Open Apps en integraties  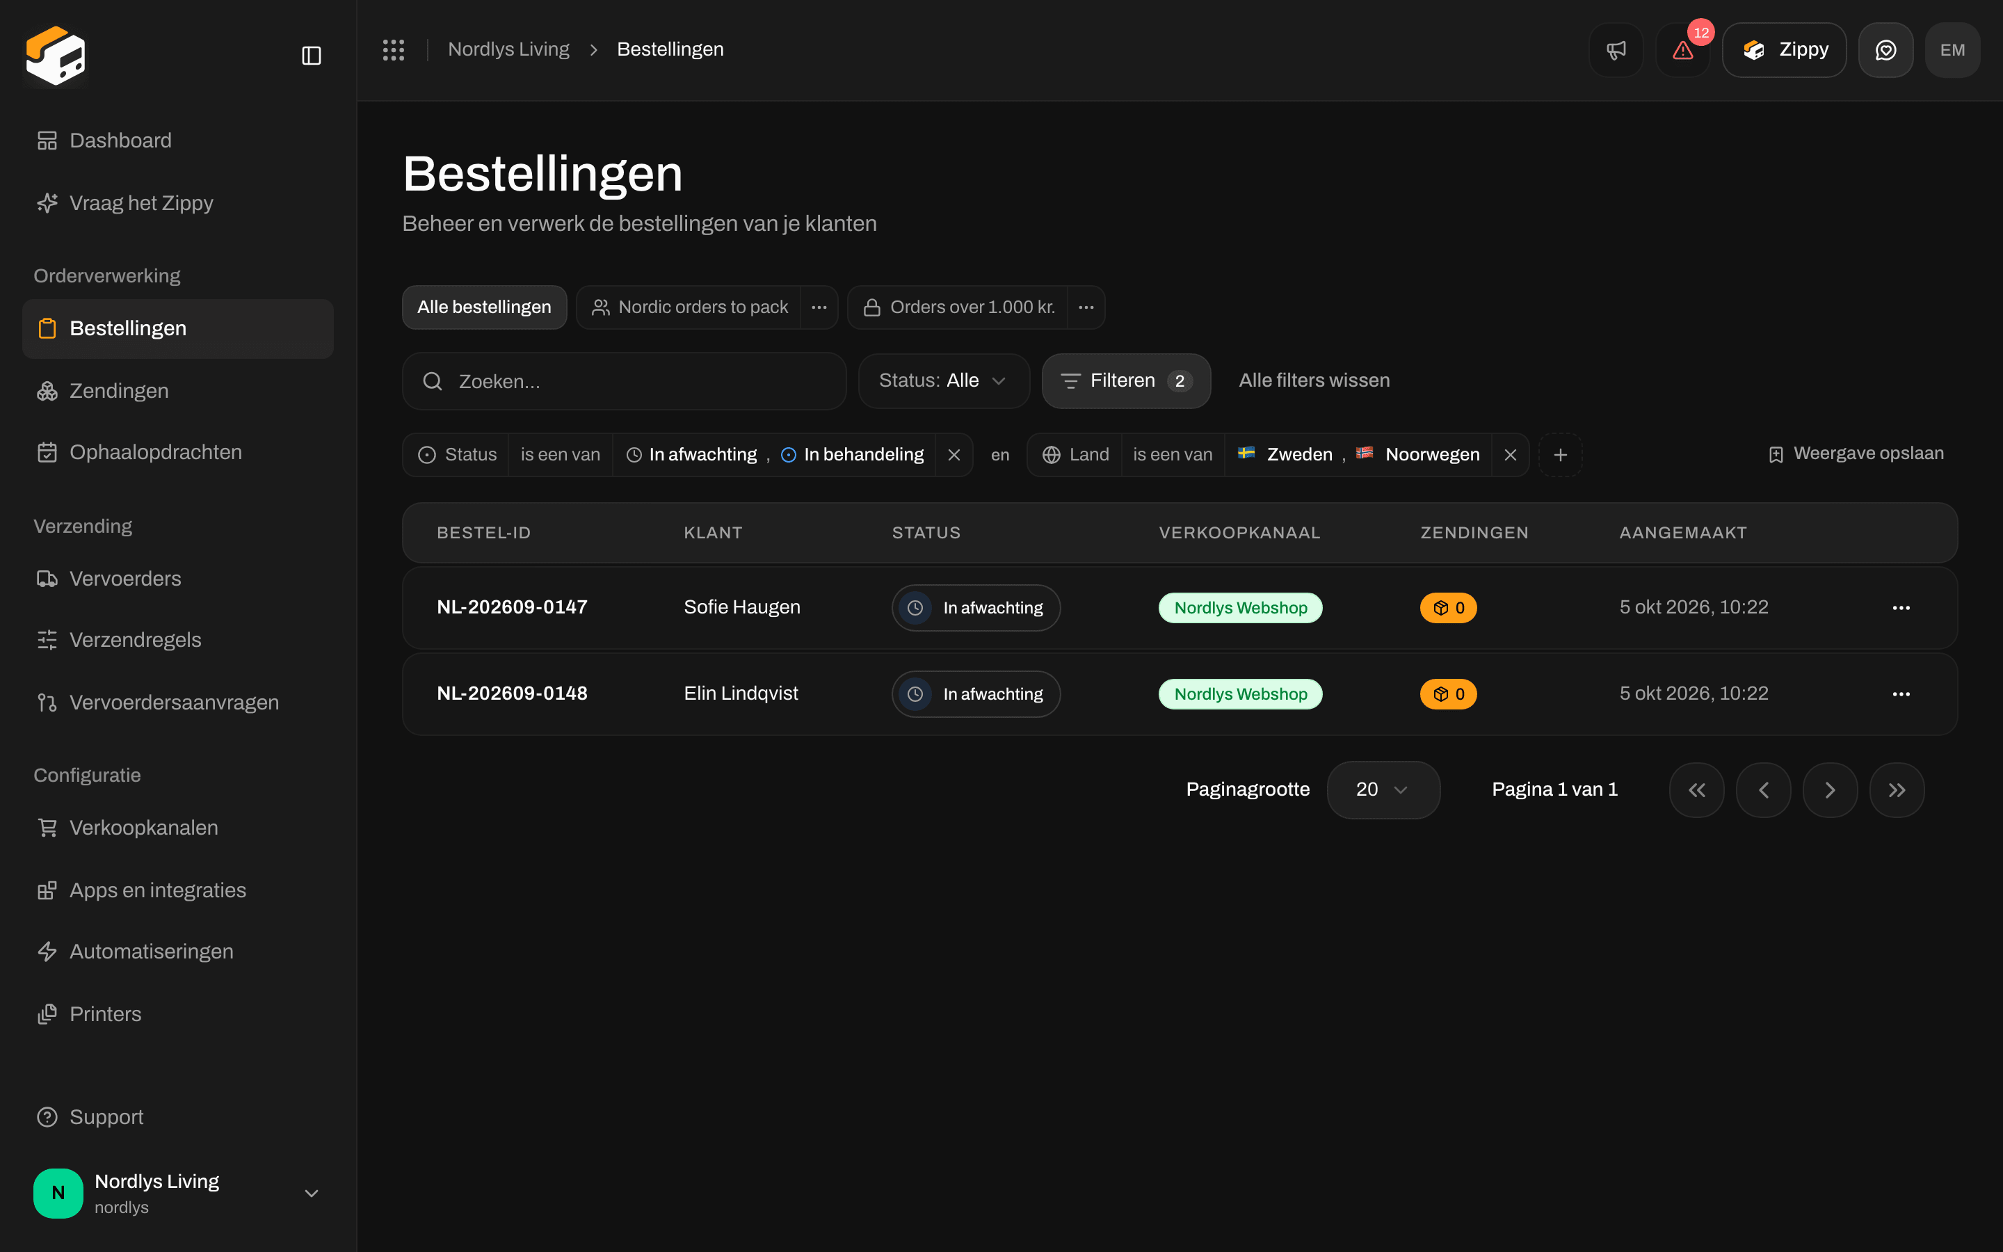[x=178, y=890]
